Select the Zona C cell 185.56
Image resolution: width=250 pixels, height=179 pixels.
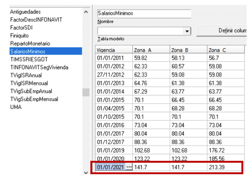pos(226,158)
